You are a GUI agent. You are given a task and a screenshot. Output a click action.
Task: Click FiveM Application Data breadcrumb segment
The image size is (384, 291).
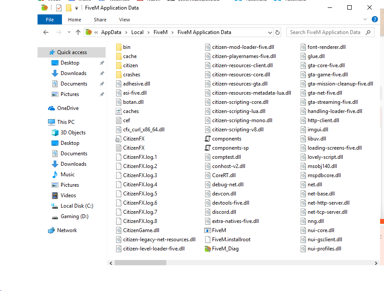204,32
